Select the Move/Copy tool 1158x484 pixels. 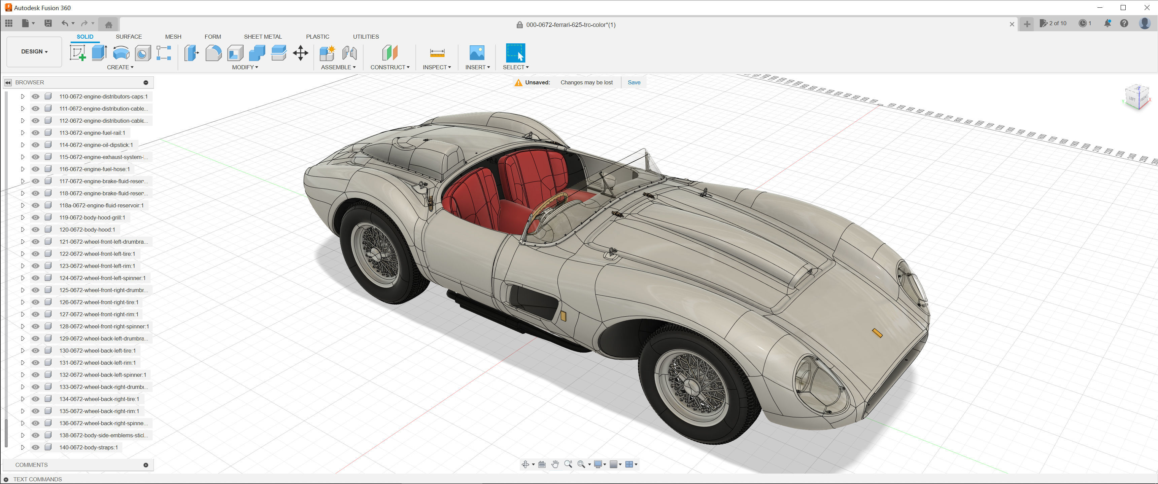(x=300, y=53)
